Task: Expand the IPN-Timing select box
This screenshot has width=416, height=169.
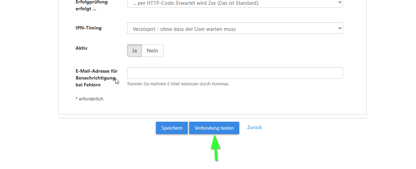Action: pos(235,28)
